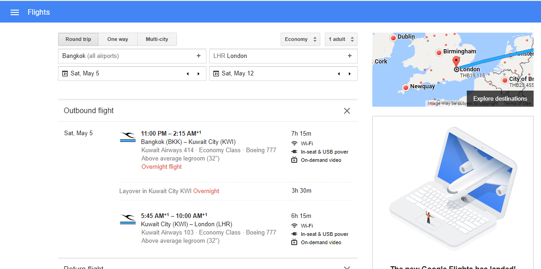Click Kuwait Airways 414 flight details line

pos(209,150)
